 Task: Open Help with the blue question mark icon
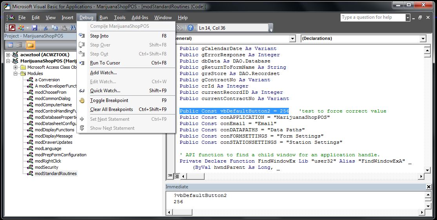coord(190,28)
